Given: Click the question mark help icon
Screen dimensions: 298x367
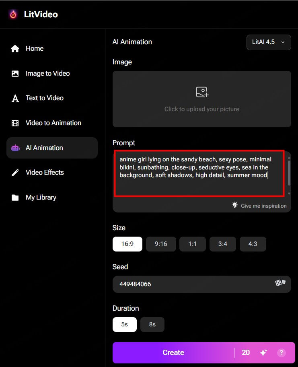Looking at the screenshot, I should (281, 353).
